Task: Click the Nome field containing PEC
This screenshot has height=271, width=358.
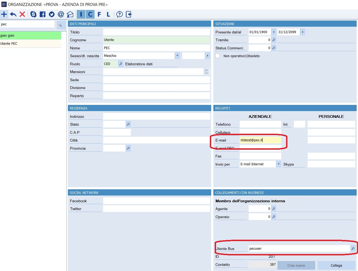Action: (x=157, y=48)
